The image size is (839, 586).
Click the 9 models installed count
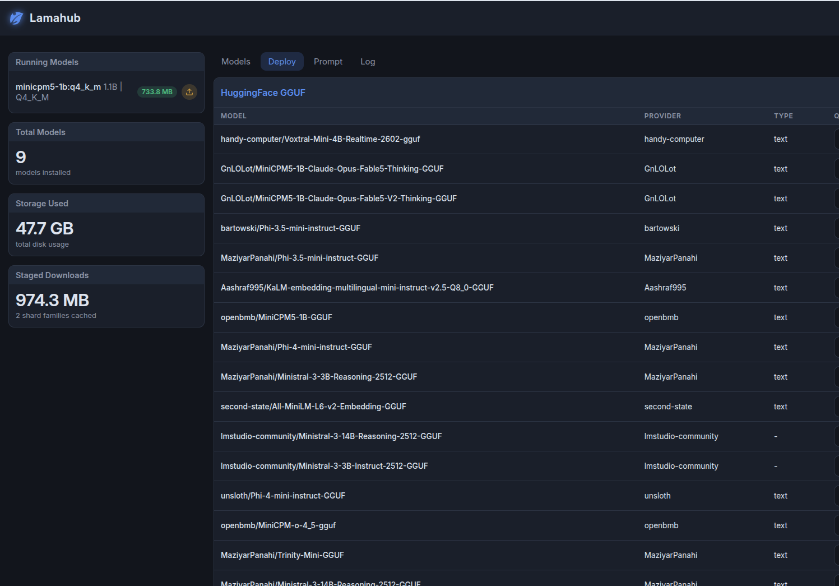(21, 157)
